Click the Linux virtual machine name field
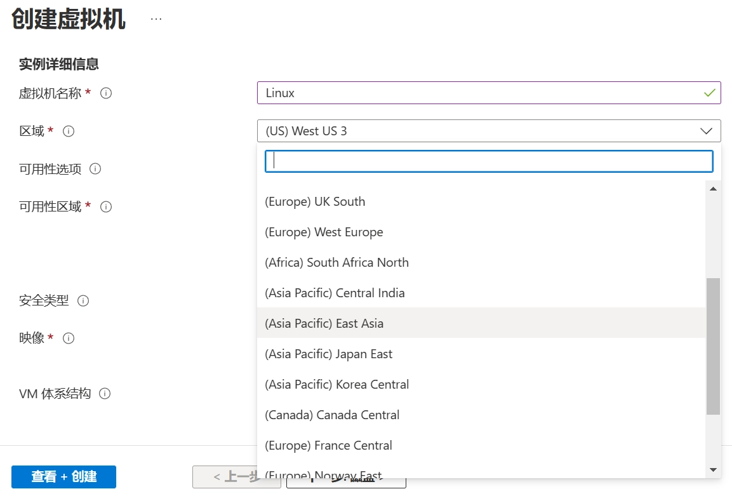This screenshot has height=503, width=732. [489, 93]
